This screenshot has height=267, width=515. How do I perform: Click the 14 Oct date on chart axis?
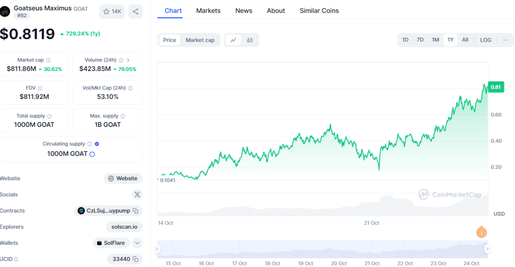point(165,223)
